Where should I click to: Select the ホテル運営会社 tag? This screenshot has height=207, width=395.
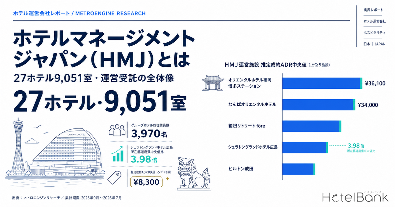pos(375,21)
